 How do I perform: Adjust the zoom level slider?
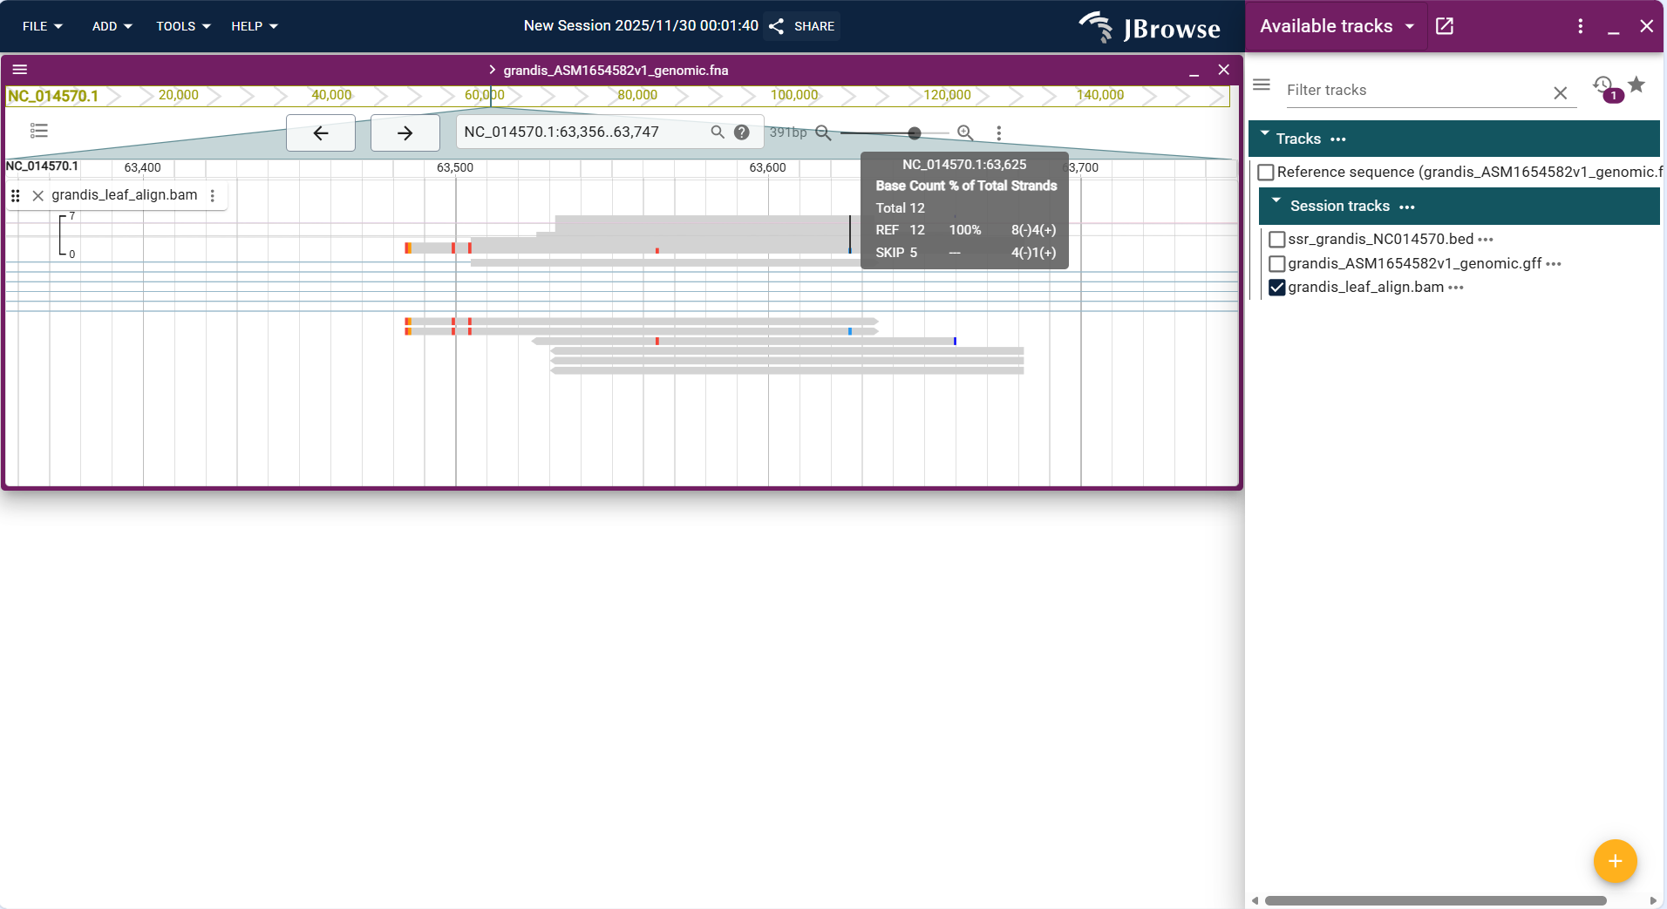[914, 133]
